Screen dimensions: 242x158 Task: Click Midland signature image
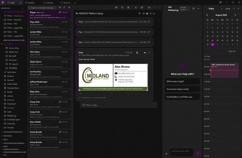113,77
